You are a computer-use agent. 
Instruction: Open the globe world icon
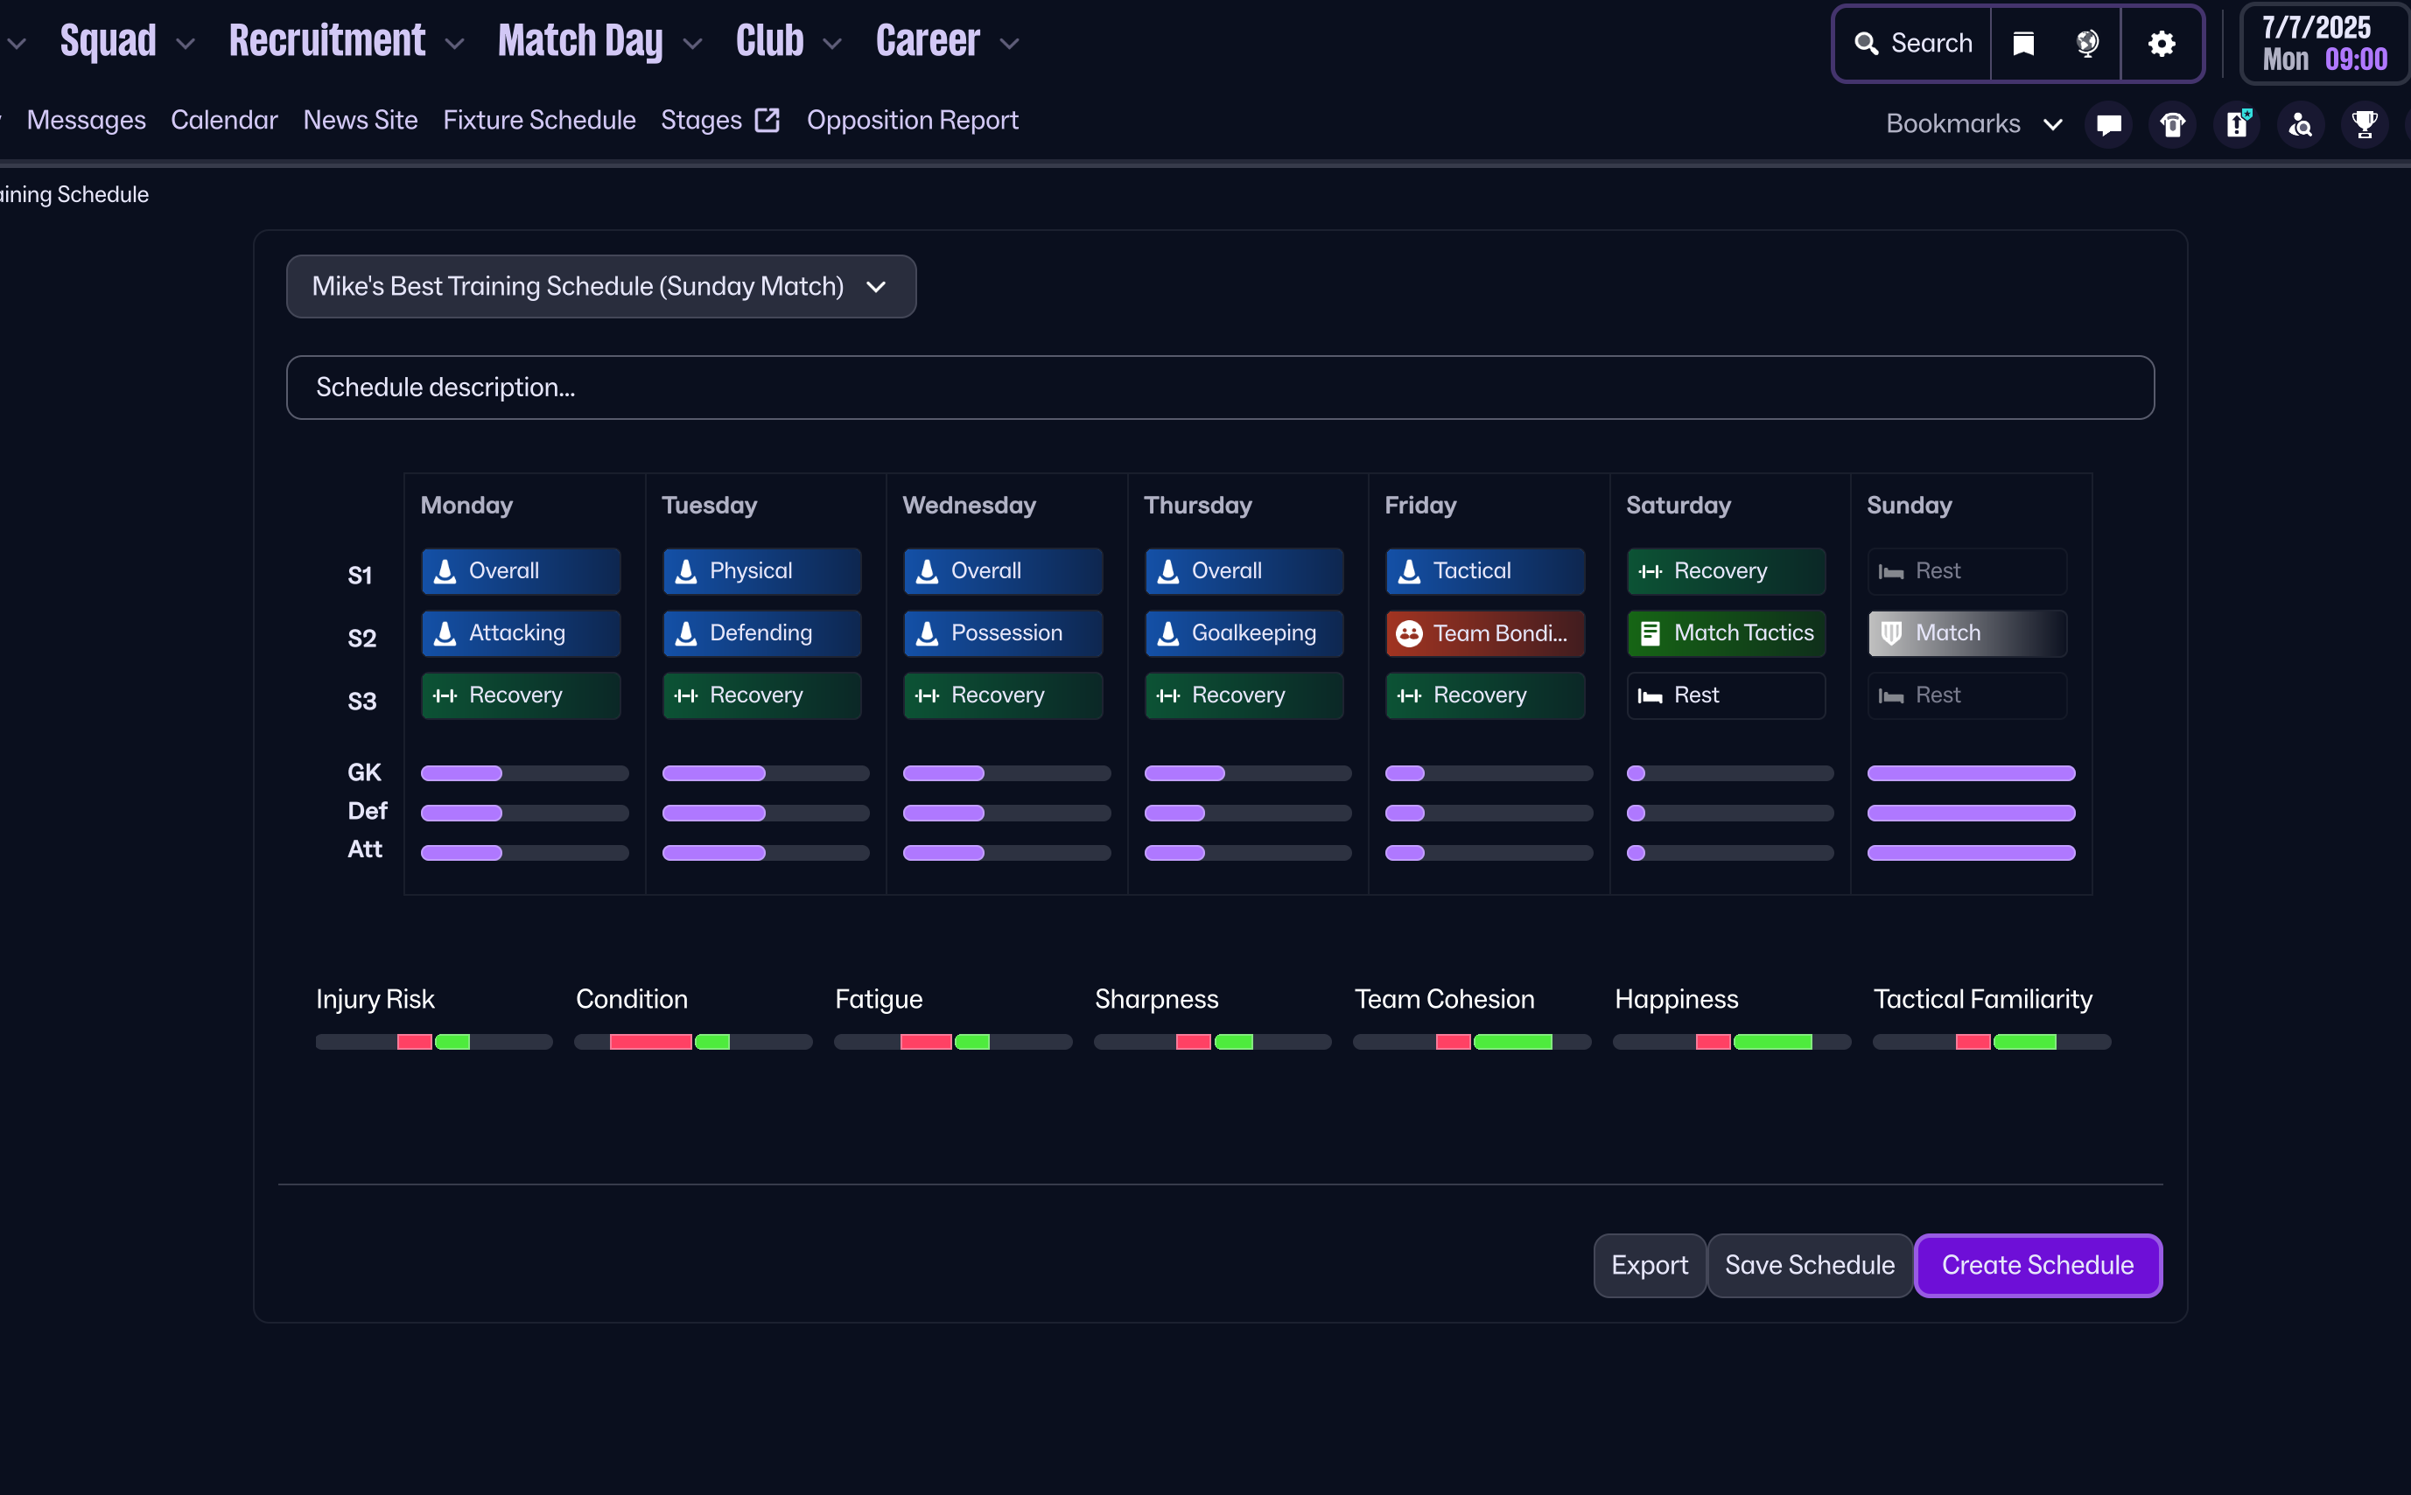click(x=2086, y=44)
